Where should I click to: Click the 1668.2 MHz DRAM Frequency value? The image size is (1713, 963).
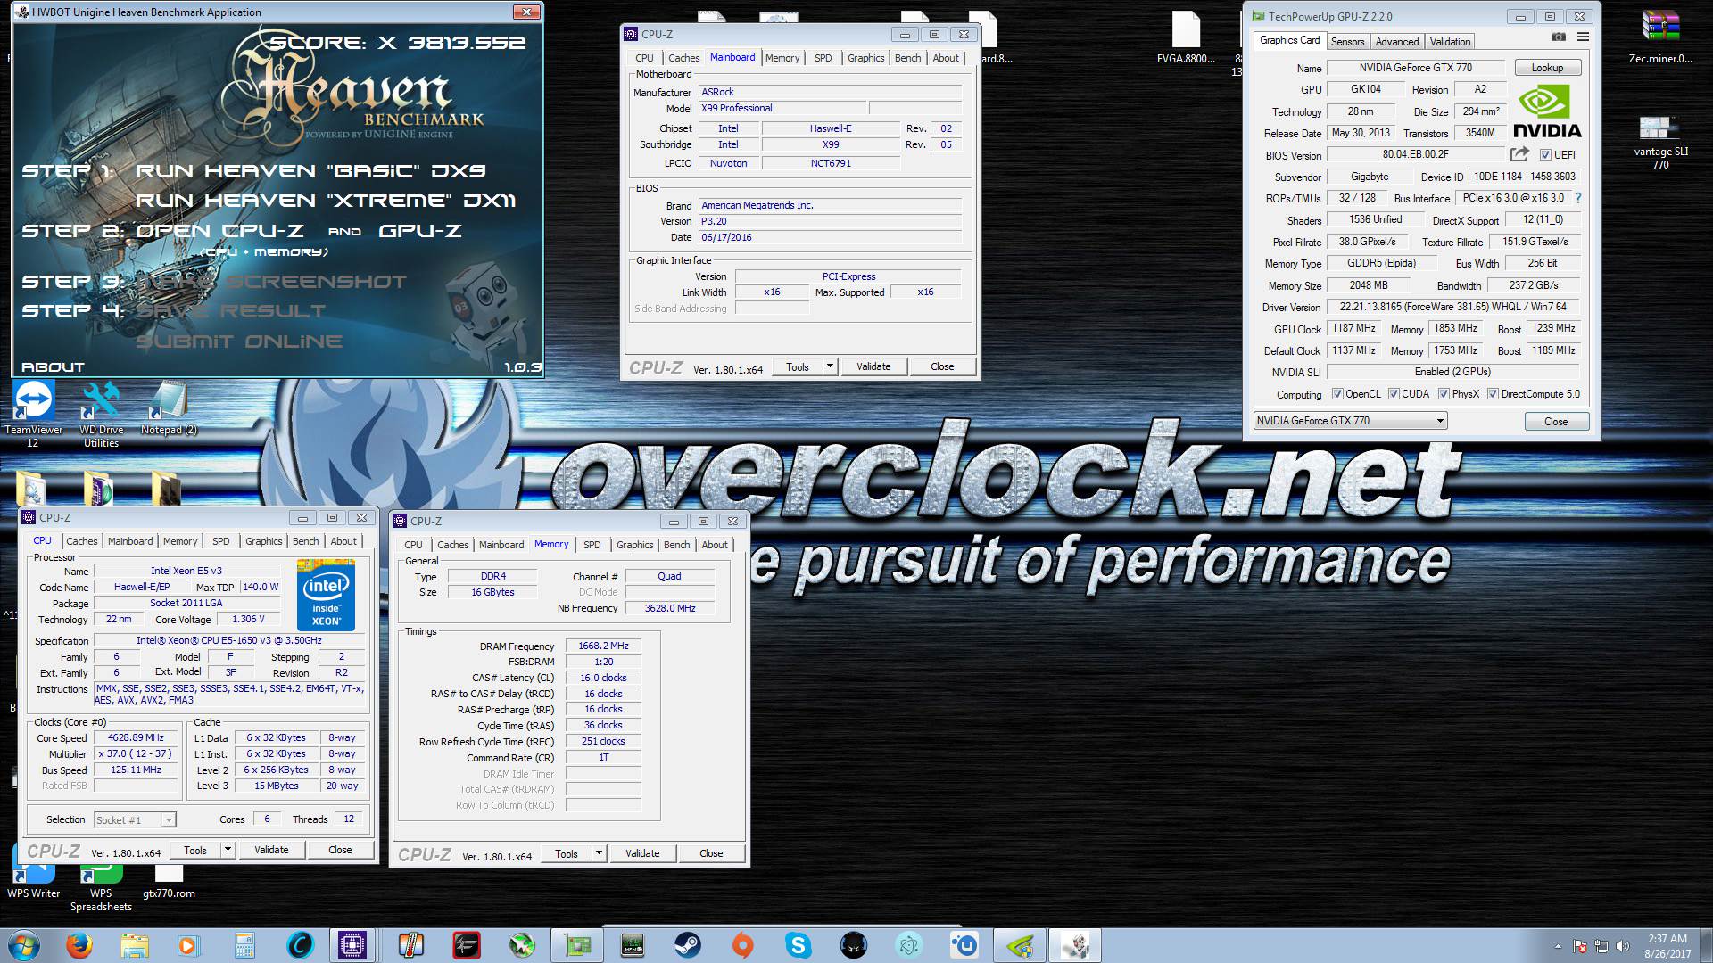[603, 646]
